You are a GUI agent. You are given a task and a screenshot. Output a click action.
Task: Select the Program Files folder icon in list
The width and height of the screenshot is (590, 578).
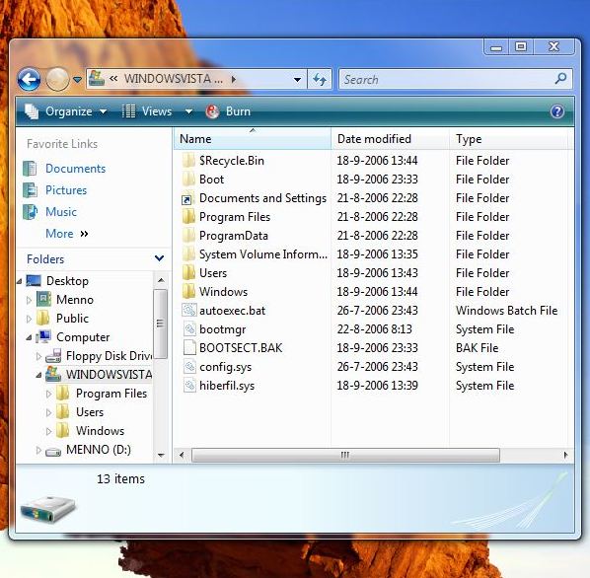point(188,217)
